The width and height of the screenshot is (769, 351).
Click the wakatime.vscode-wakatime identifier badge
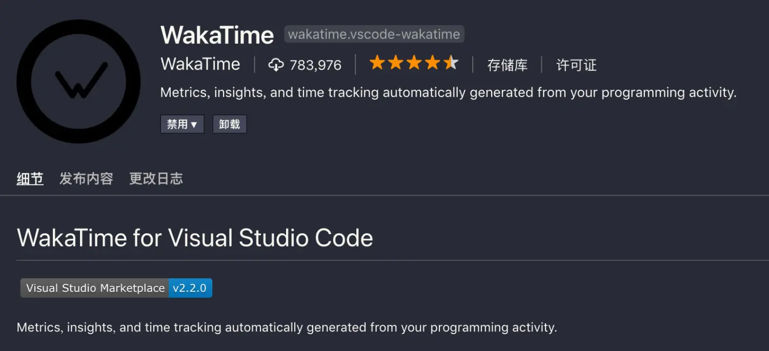point(374,34)
